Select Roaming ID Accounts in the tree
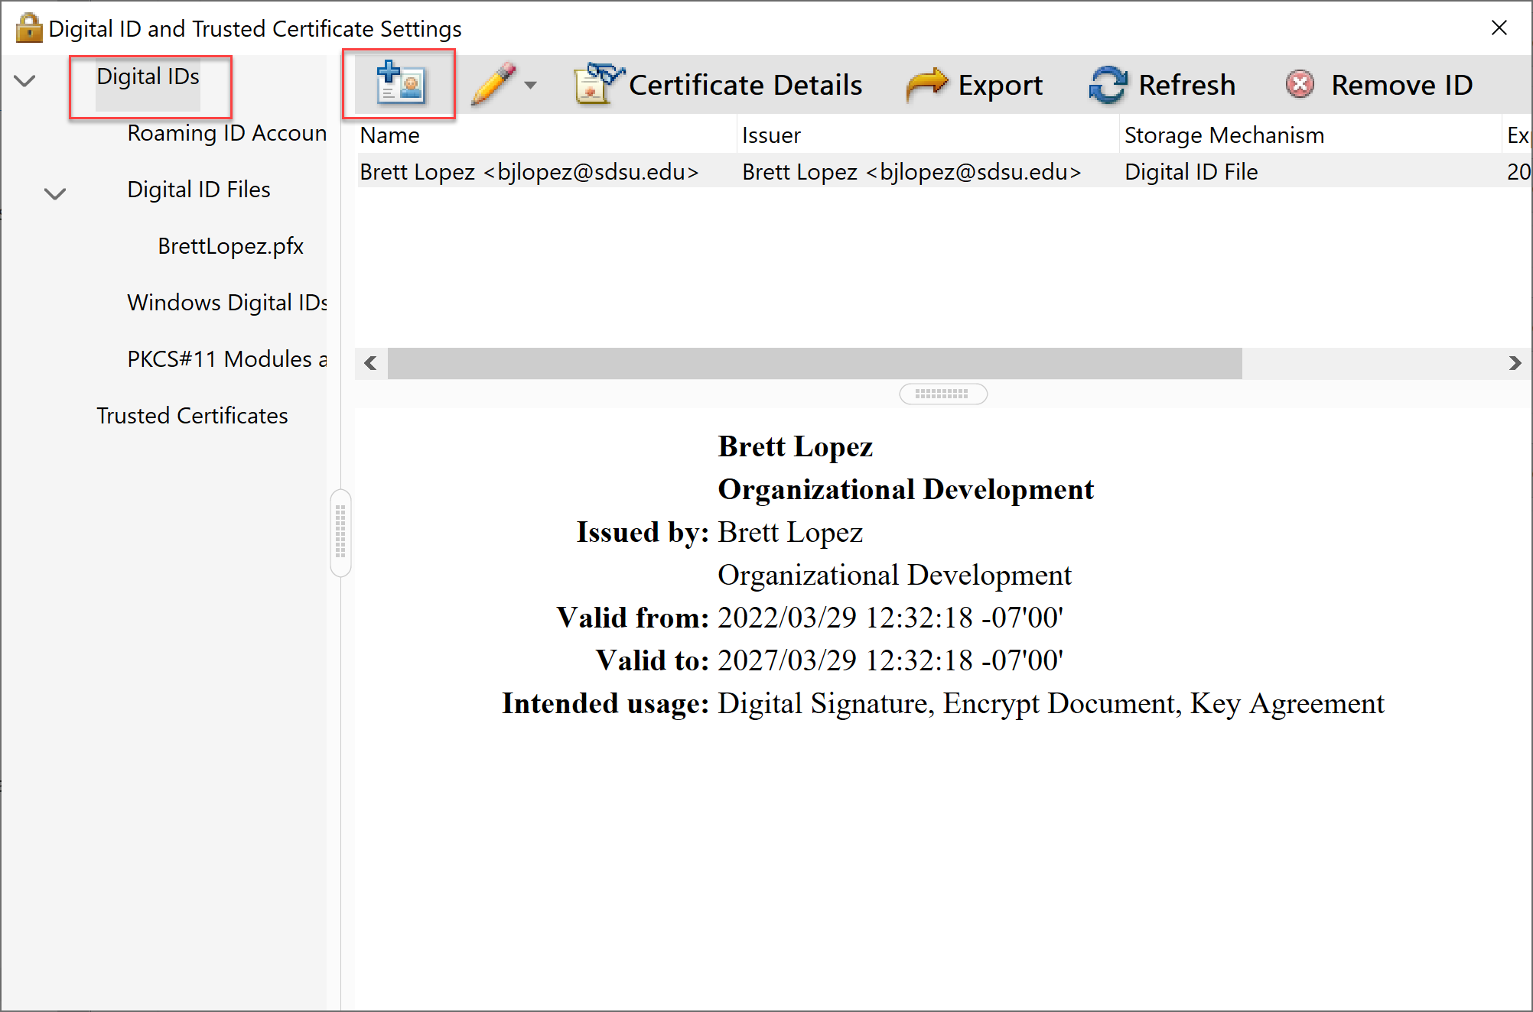 [x=226, y=133]
